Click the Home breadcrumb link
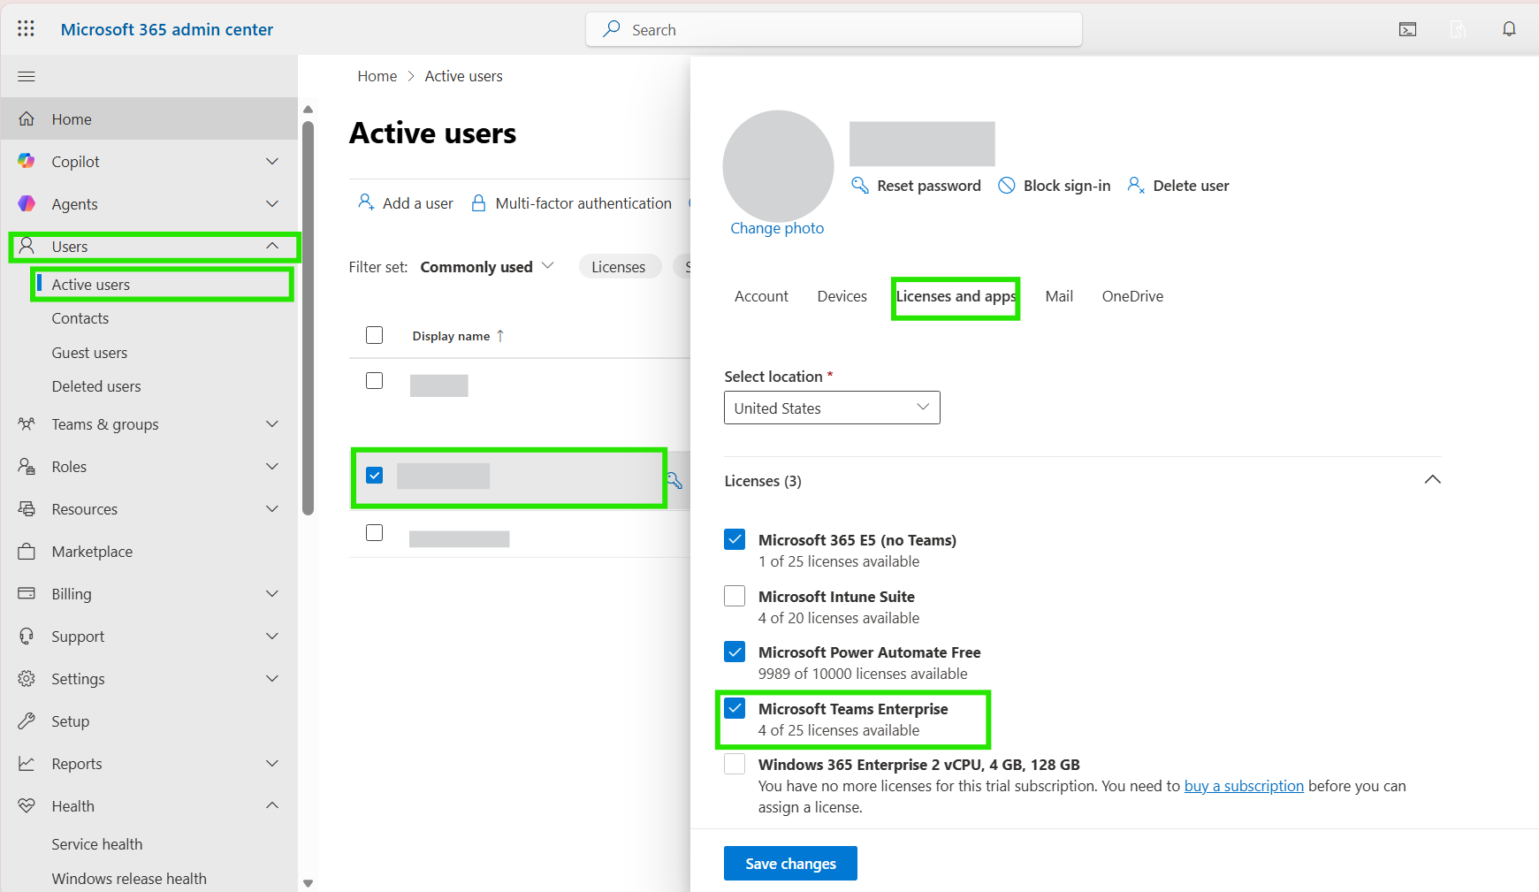The image size is (1539, 892). pos(377,76)
